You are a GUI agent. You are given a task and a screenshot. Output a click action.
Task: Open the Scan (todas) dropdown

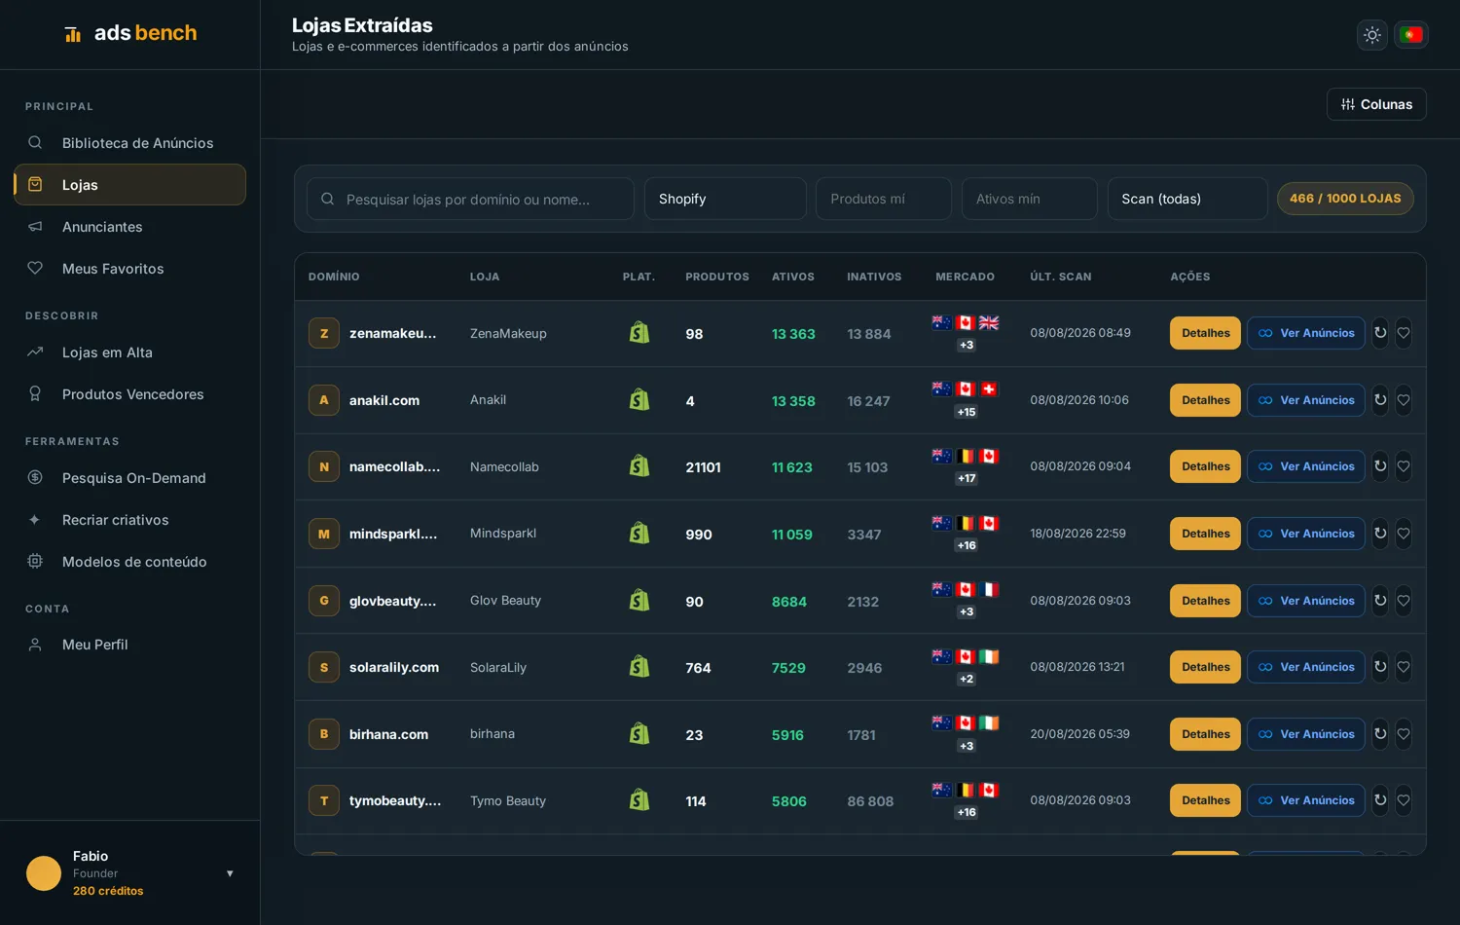click(x=1187, y=199)
